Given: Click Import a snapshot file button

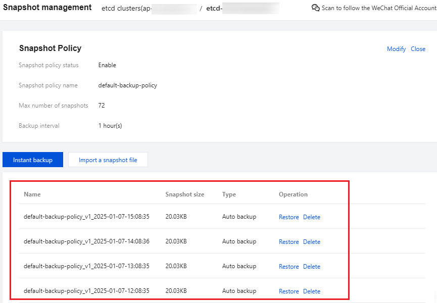Looking at the screenshot, I should click(108, 160).
